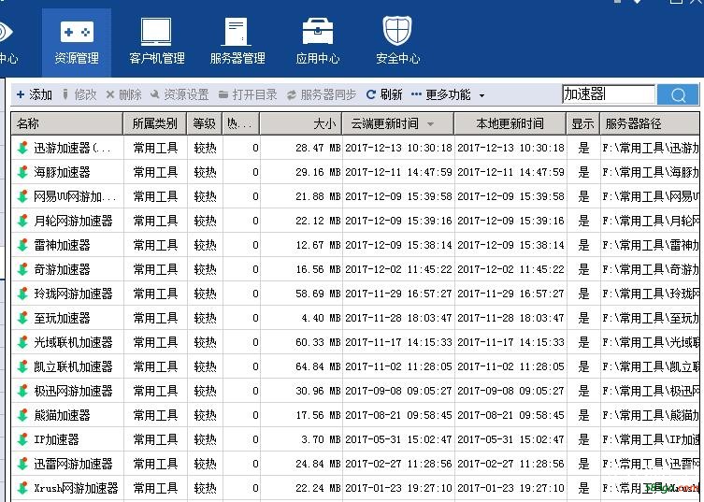The width and height of the screenshot is (704, 502).
Task: Click local time 2017-09-08 09:05:27
Action: coord(510,391)
